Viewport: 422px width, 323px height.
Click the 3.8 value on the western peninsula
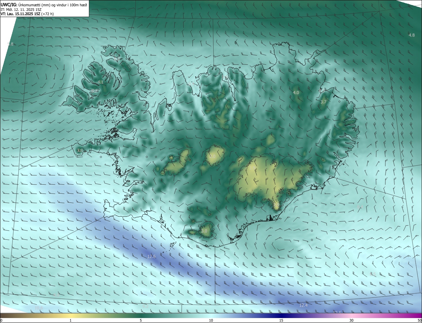click(80, 151)
